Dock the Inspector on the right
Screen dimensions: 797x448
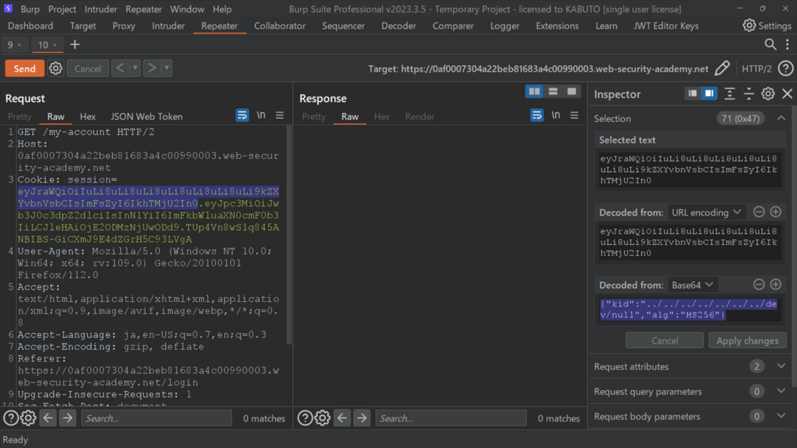coord(709,94)
